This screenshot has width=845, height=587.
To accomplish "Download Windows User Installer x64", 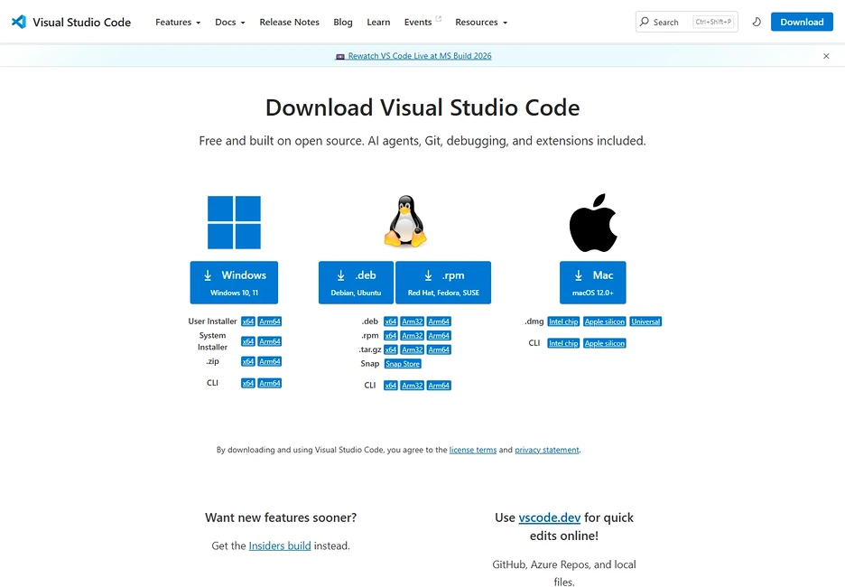I will [248, 321].
